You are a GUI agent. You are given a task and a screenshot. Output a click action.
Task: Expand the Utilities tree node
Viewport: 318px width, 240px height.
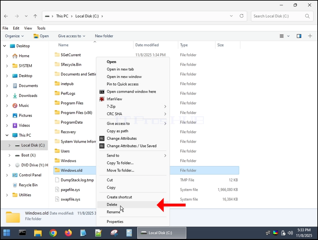point(7,195)
